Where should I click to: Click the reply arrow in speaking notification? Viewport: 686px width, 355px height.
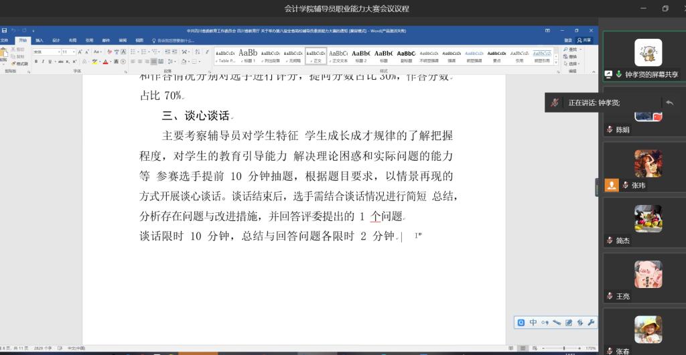(x=669, y=102)
